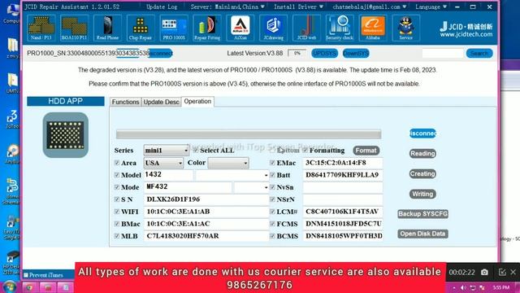The height and width of the screenshot is (293, 520).
Task: Open the Language dropdown
Action: [x=431, y=7]
